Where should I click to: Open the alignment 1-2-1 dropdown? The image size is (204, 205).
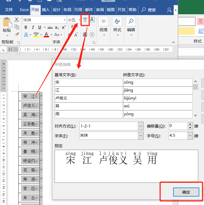coord(140,126)
